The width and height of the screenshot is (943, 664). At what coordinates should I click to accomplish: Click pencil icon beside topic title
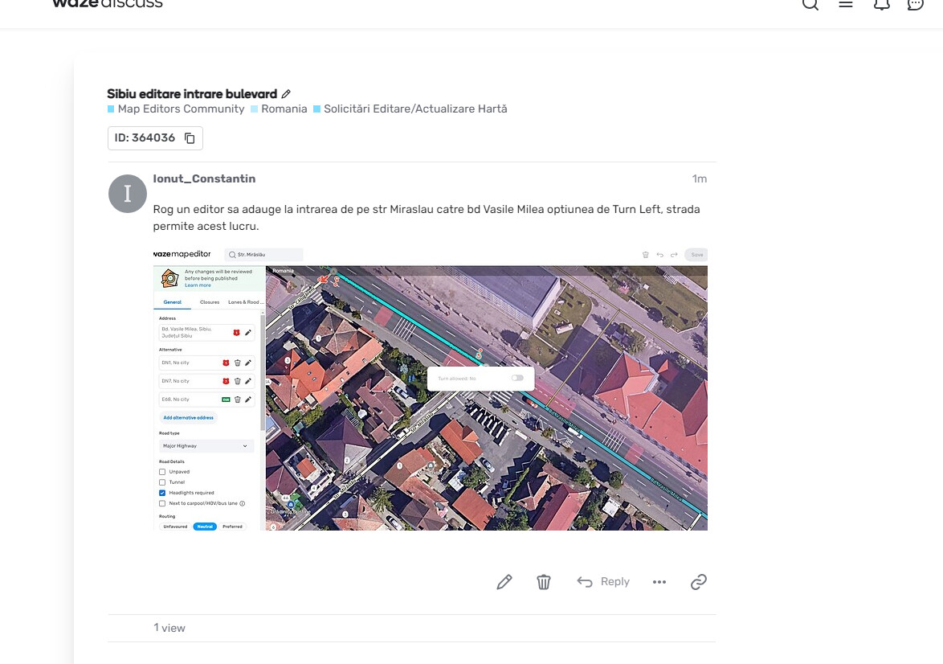pos(287,94)
